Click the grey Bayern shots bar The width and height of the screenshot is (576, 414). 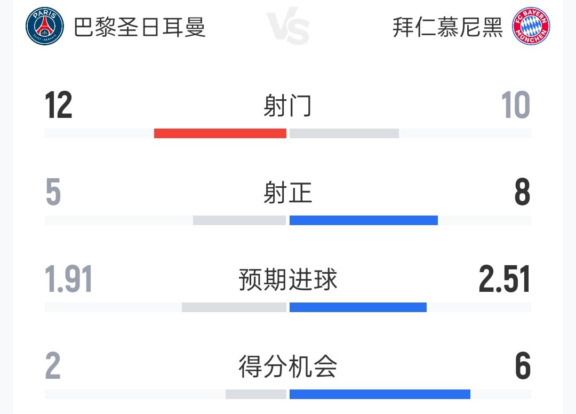point(344,133)
